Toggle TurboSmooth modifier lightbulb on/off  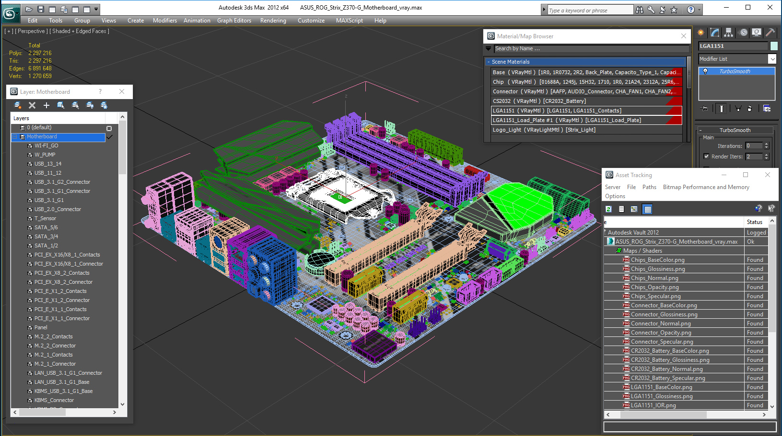(705, 71)
